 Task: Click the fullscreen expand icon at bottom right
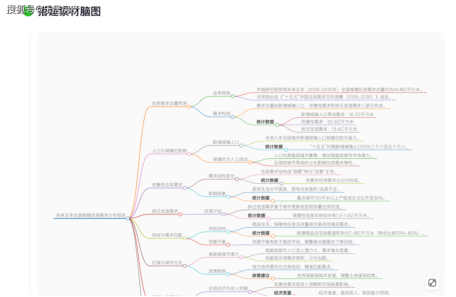tap(432, 283)
